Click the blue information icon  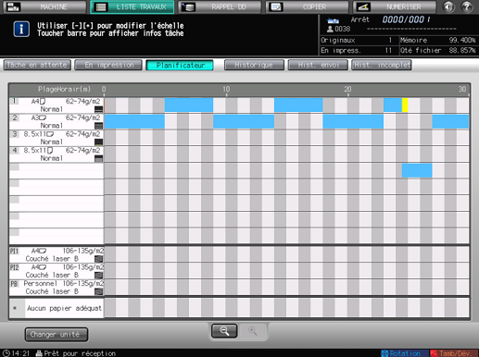tap(21, 30)
